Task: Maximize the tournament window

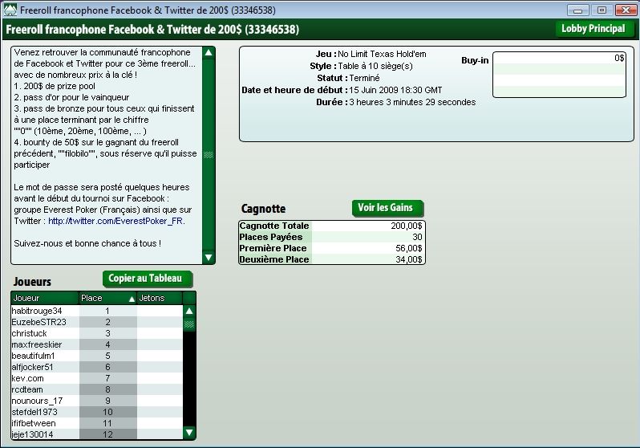Action: tap(602, 10)
